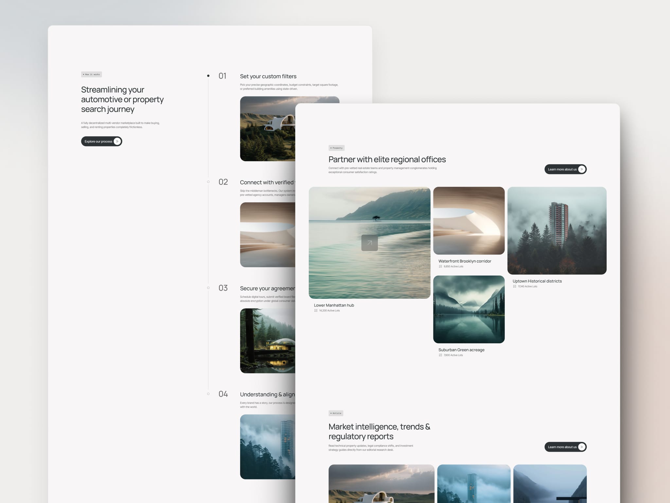
Task: Select the step 03 timeline dot
Action: pos(208,288)
